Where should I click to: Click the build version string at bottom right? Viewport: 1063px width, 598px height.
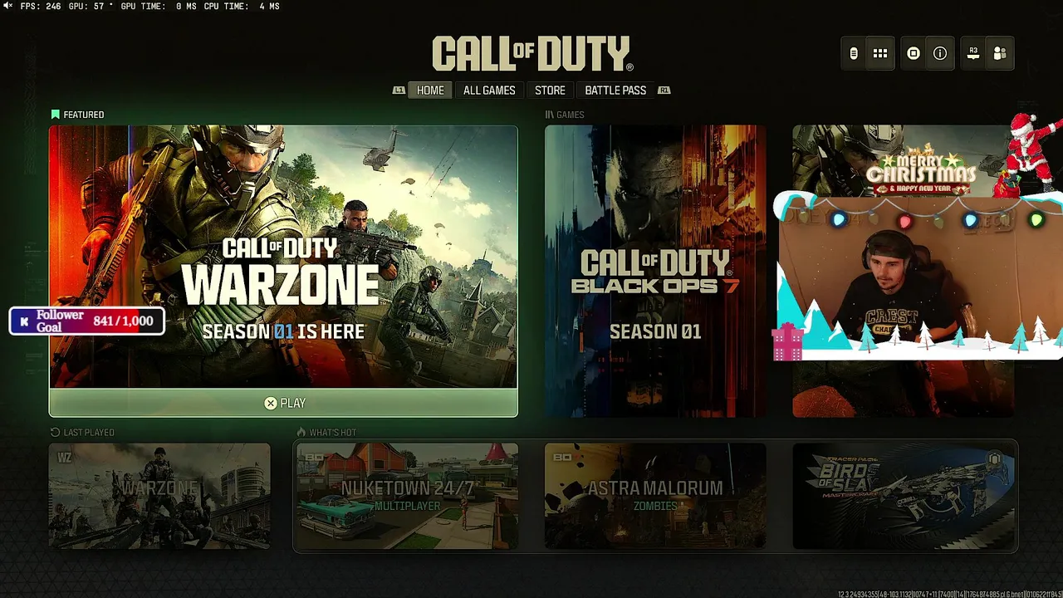[x=949, y=594]
